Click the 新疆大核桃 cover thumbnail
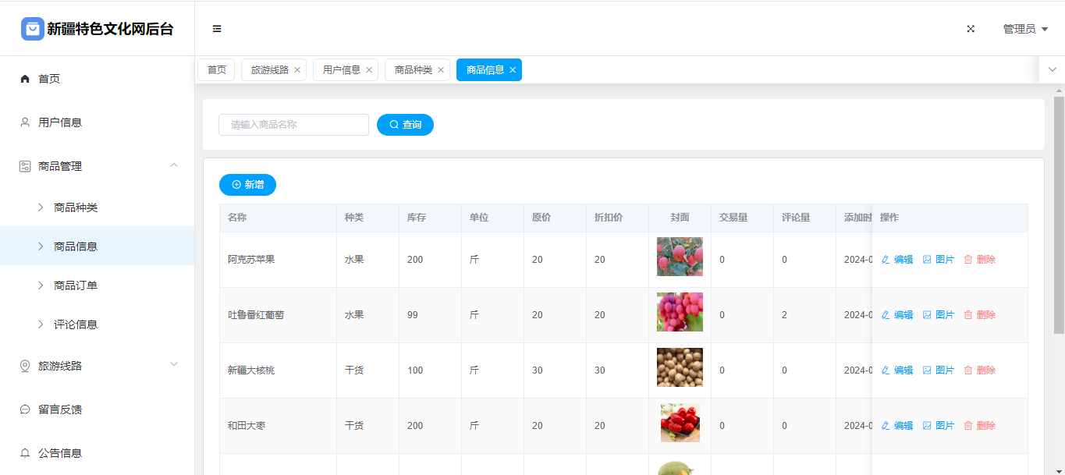Image resolution: width=1065 pixels, height=475 pixels. click(680, 367)
